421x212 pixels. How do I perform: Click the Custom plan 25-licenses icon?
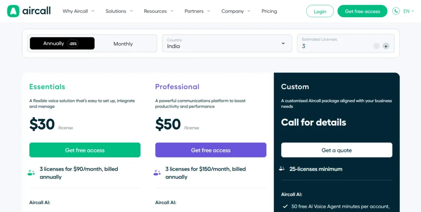[282, 169]
